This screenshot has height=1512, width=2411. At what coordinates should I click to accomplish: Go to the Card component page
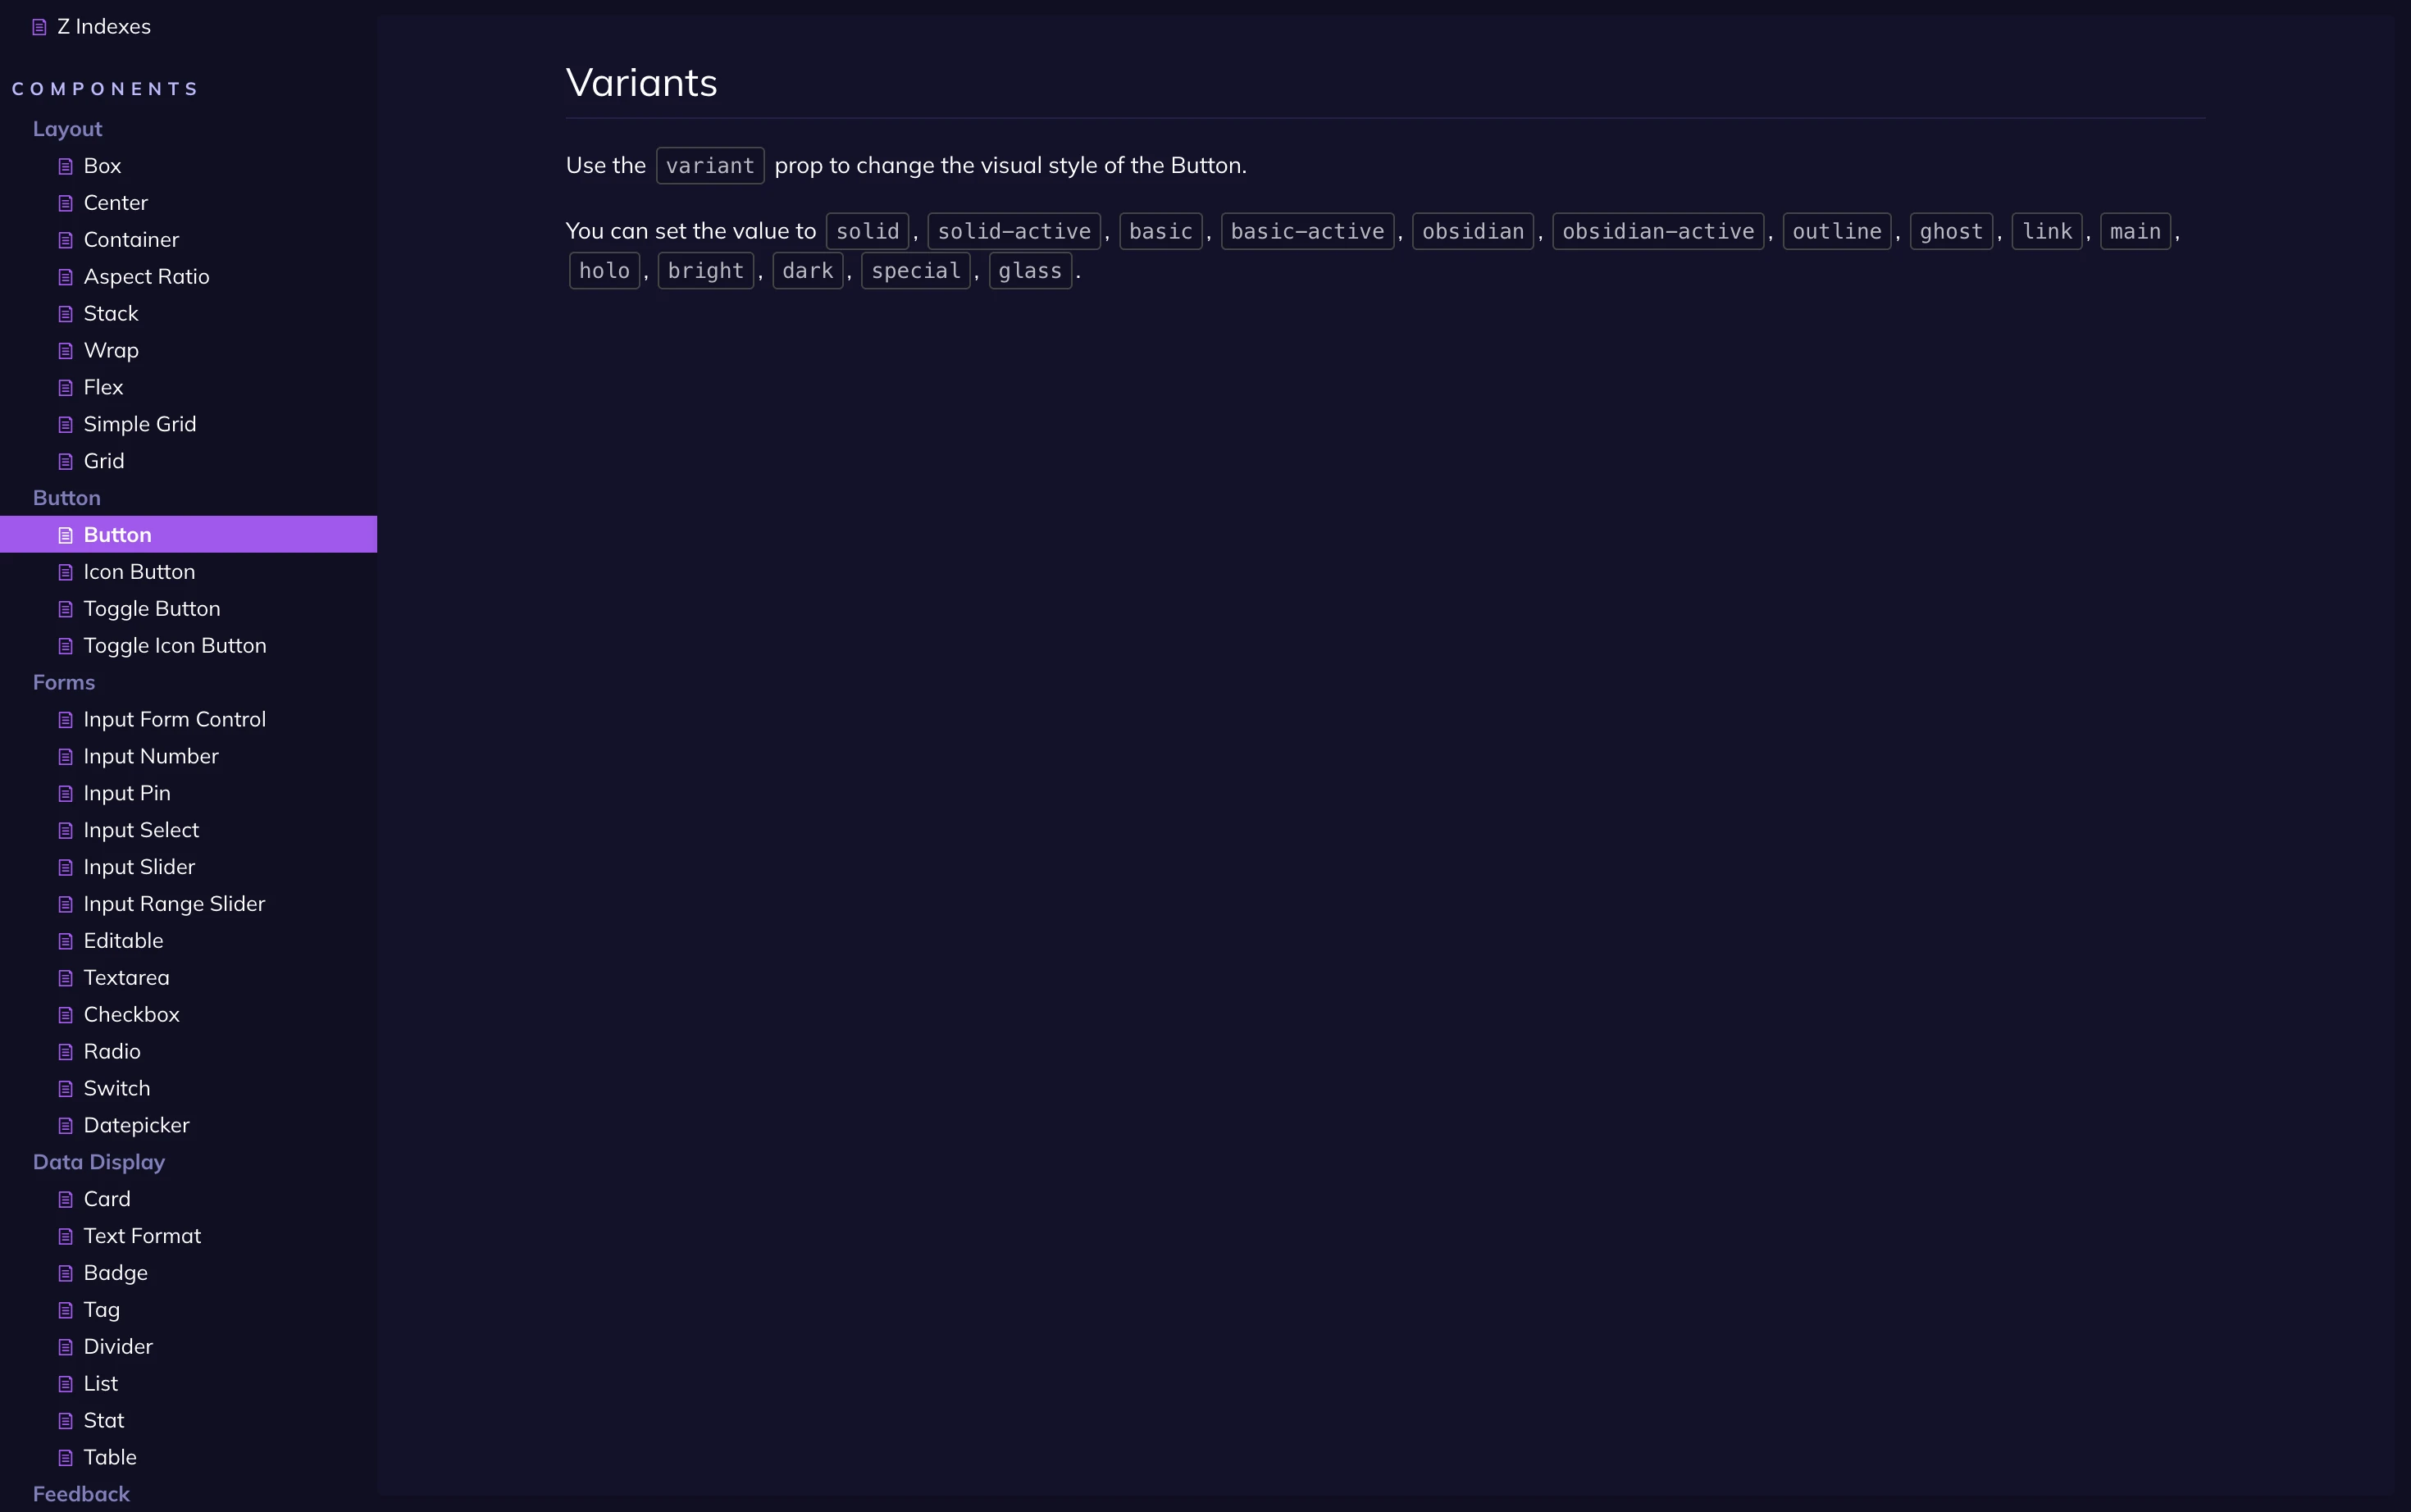[x=107, y=1199]
